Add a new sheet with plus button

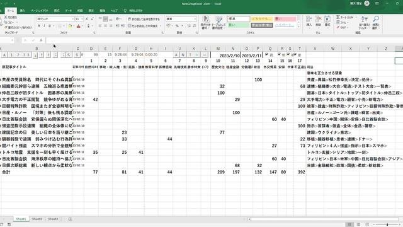pos(70,219)
